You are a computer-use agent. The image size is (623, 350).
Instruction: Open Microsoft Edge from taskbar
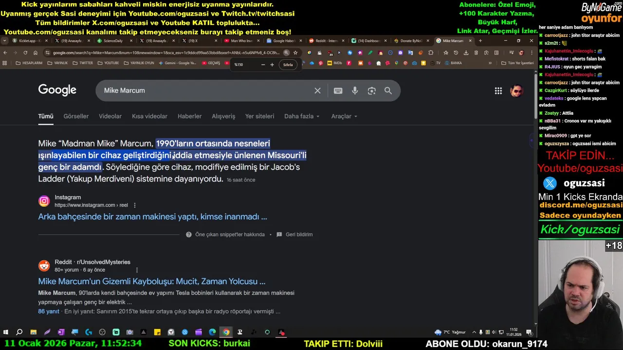point(212,332)
